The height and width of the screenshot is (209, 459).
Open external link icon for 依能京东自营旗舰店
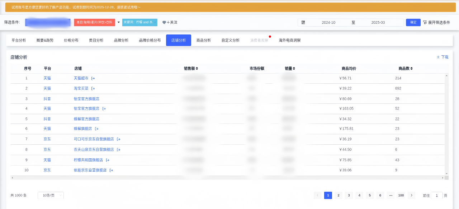[111, 170]
